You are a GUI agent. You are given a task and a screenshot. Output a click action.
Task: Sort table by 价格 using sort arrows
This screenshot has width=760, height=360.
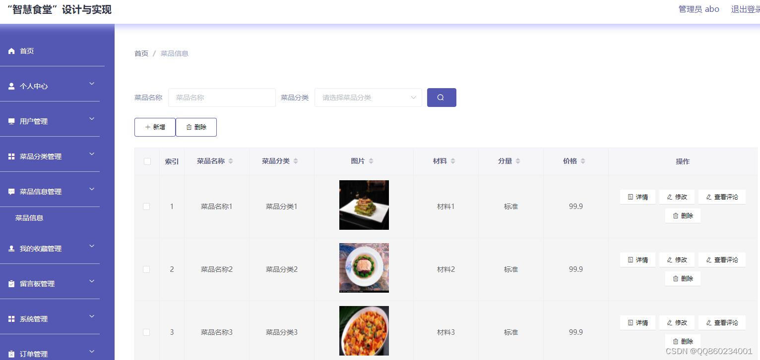click(582, 160)
